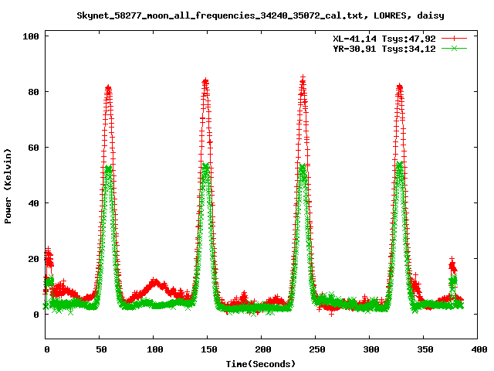Image resolution: width=494 pixels, height=371 pixels.
Task: Click the y-axis tick label 20
Action: (x=34, y=259)
